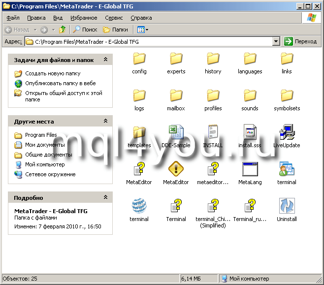Click inside the address path field
The width and height of the screenshot is (324, 285).
(148, 42)
